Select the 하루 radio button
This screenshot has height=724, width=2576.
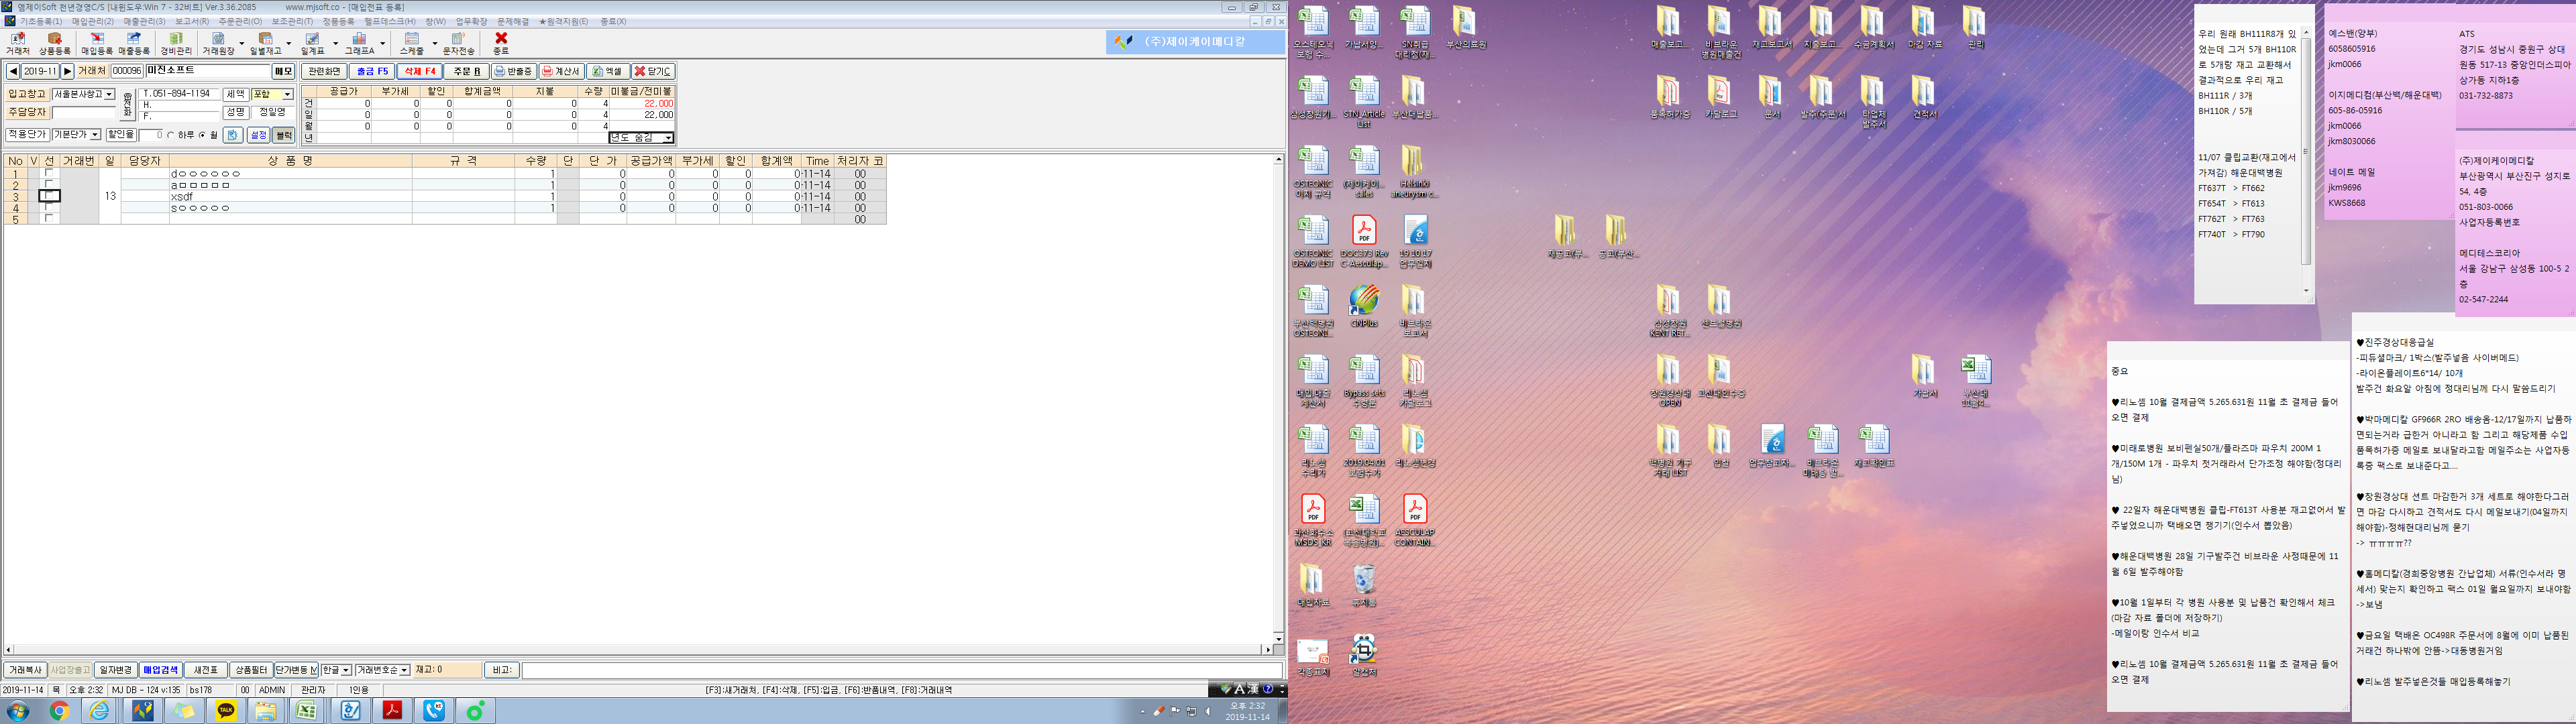coord(170,135)
